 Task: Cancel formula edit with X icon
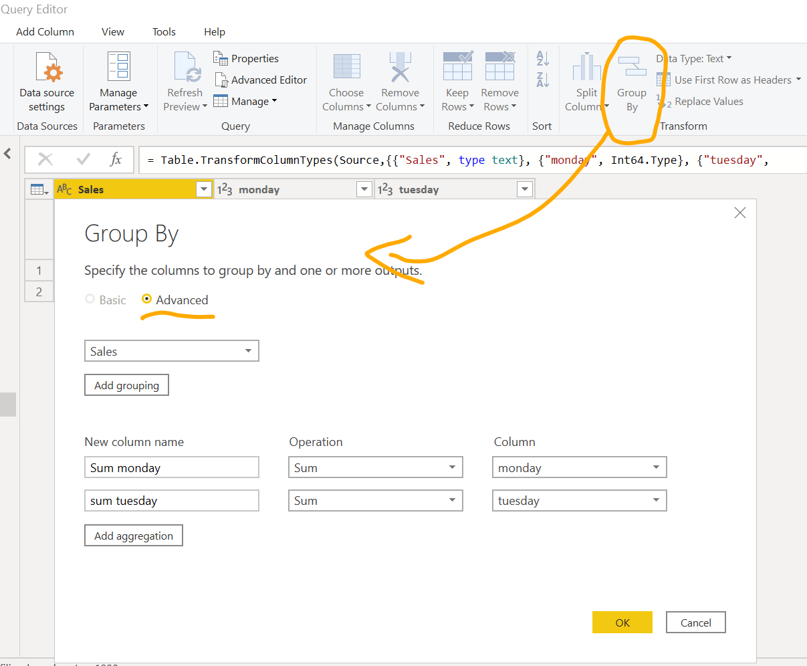pyautogui.click(x=45, y=159)
